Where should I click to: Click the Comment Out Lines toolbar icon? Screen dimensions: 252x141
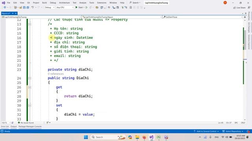(122, 7)
